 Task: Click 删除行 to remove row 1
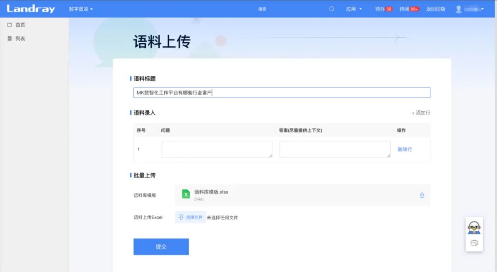[405, 149]
